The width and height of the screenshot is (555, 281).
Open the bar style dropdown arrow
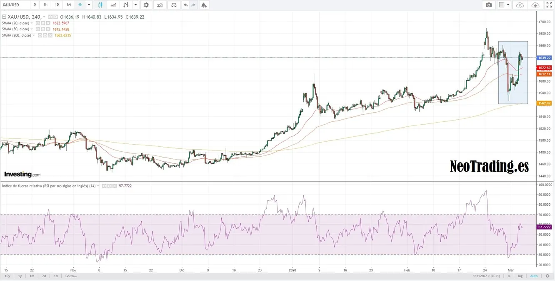tap(135, 5)
